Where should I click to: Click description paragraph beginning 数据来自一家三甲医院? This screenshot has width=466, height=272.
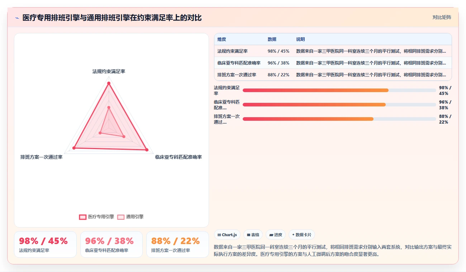[x=333, y=250]
